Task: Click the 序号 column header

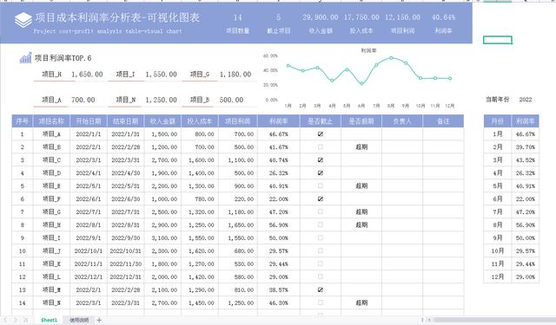Action: coord(23,121)
